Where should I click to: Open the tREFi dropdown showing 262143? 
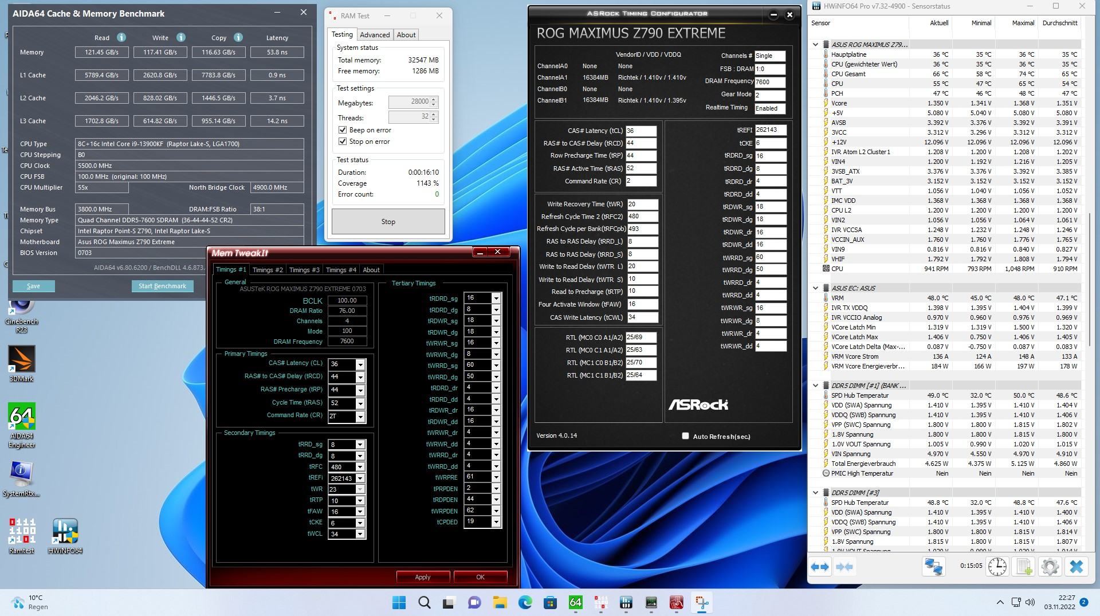360,478
